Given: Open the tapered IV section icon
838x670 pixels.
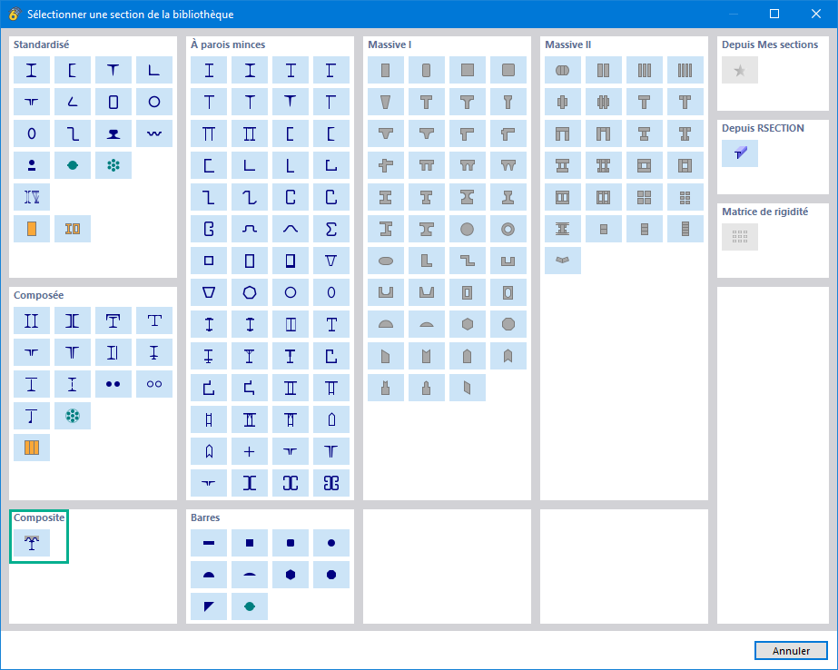Looking at the screenshot, I should 32,197.
